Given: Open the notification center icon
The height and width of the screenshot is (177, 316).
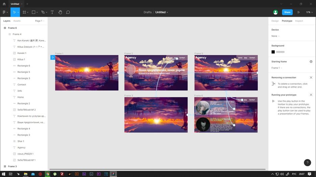Looking at the screenshot, I should pyautogui.click(x=310, y=174).
